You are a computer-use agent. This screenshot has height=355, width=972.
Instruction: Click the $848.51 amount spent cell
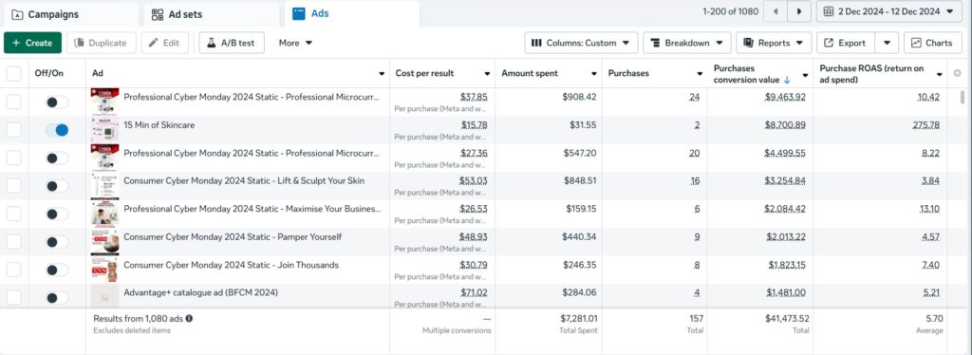tap(580, 181)
